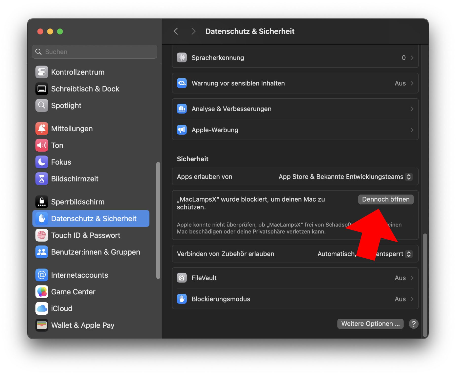Click the Kontrollzentrum sidebar icon
456x375 pixels.
point(42,72)
